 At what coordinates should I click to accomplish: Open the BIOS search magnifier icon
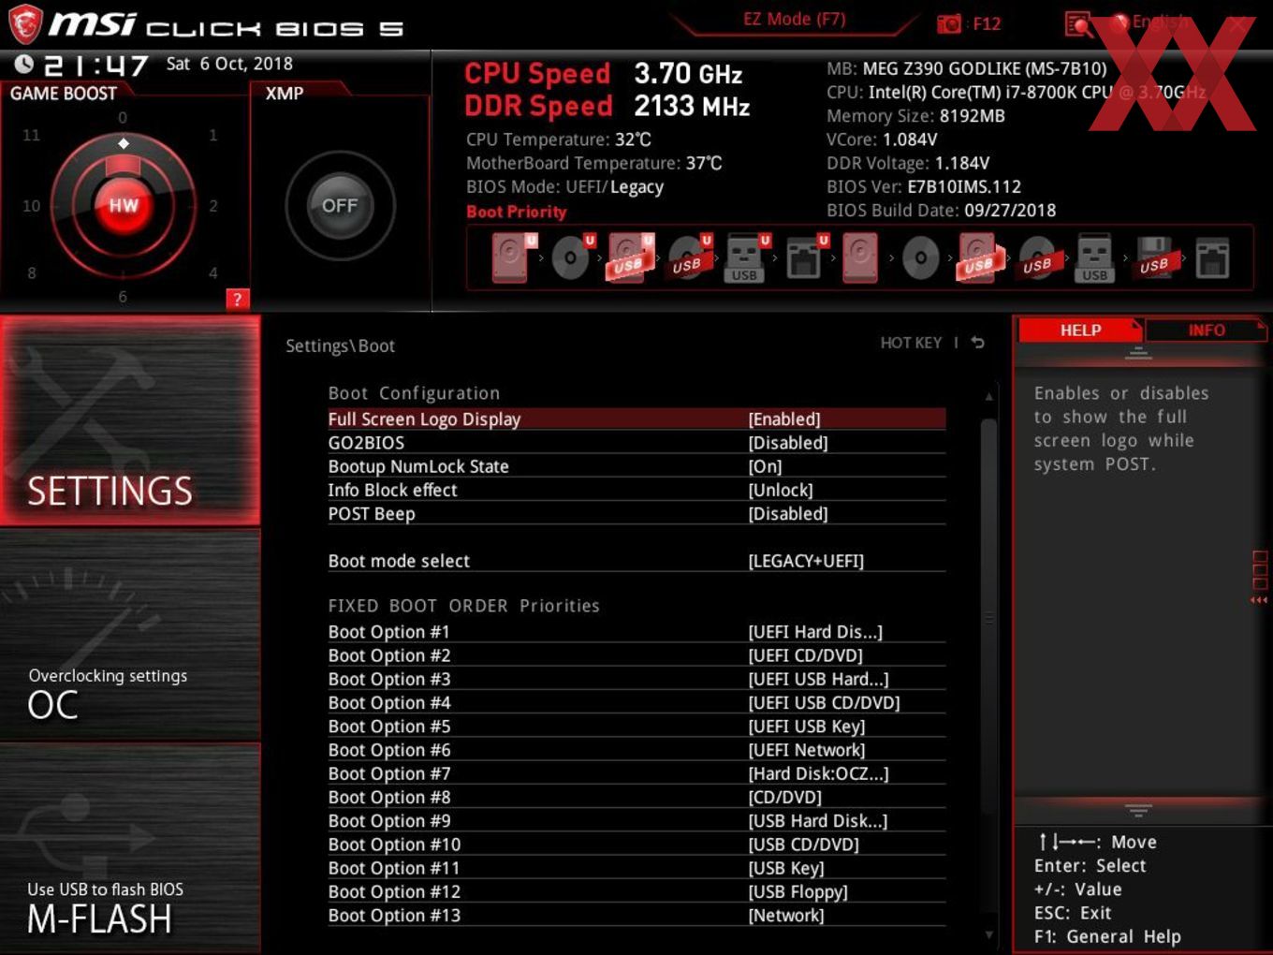point(1078,24)
